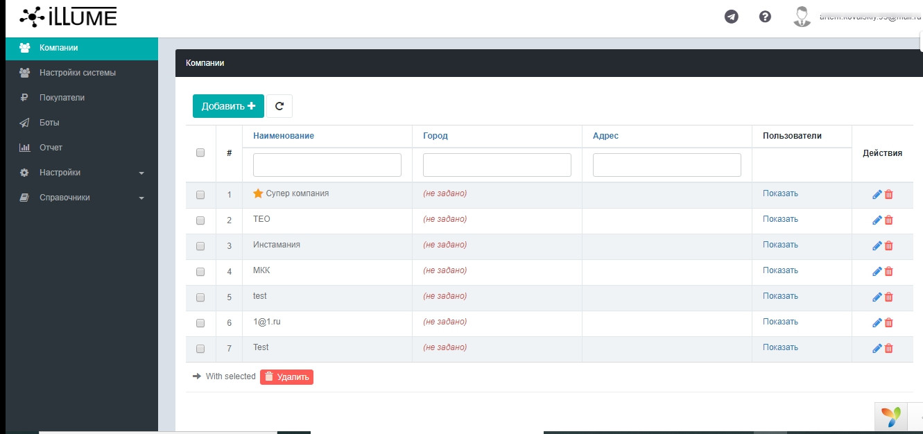Show users for МКК

point(780,270)
